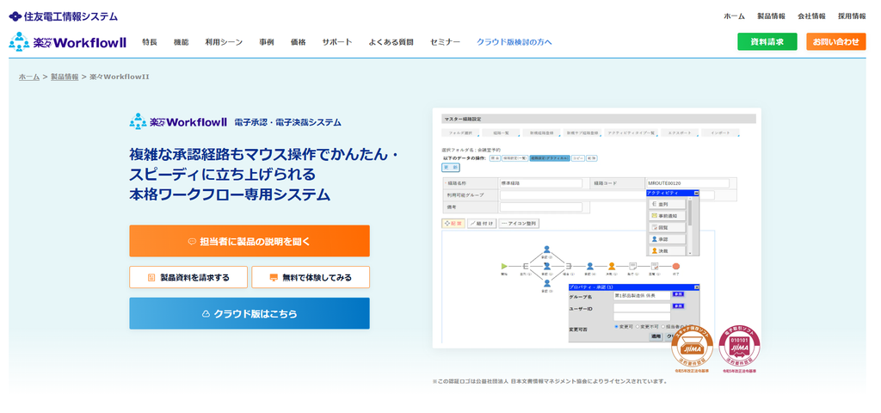Click 担当者に製品の説明を聞く button

250,241
